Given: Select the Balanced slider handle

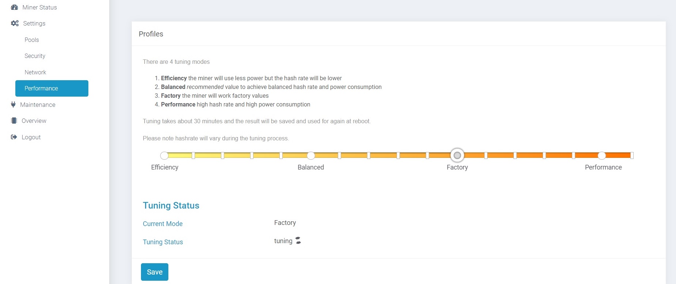Looking at the screenshot, I should (311, 156).
